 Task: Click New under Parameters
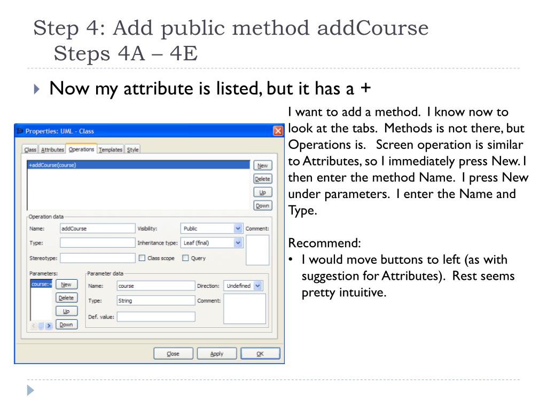tap(66, 285)
